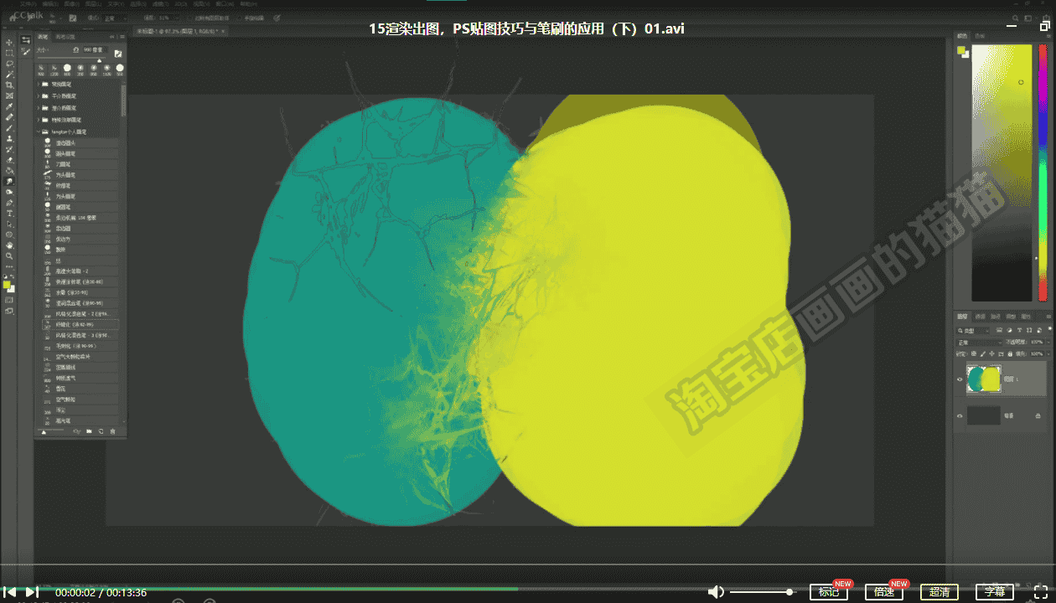Click the 字幕 subtitles button

(x=995, y=591)
